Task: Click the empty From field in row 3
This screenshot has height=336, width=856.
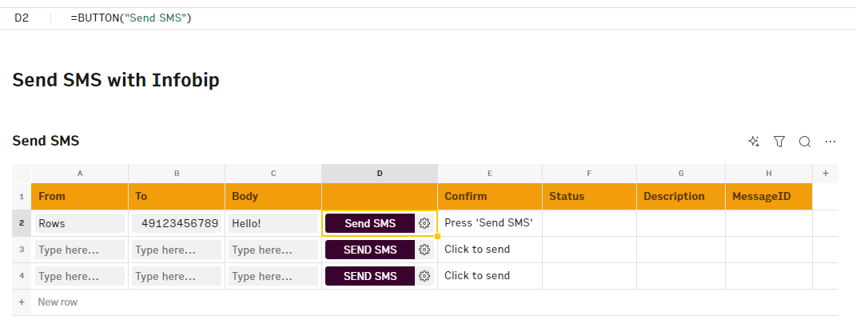Action: coord(80,250)
